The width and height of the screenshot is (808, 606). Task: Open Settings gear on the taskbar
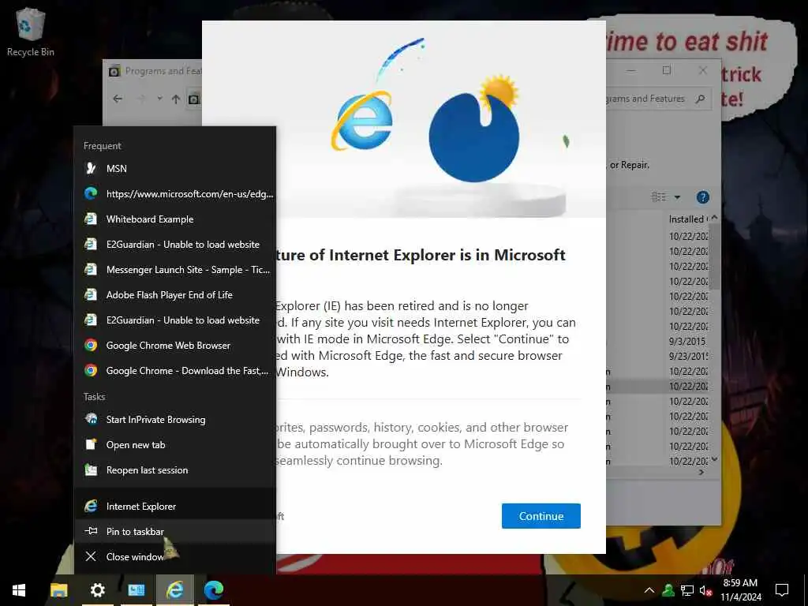(97, 590)
